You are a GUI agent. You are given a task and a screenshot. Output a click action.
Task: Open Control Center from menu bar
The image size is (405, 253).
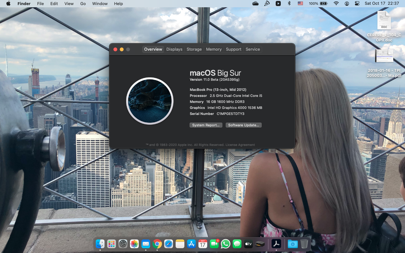(357, 3)
